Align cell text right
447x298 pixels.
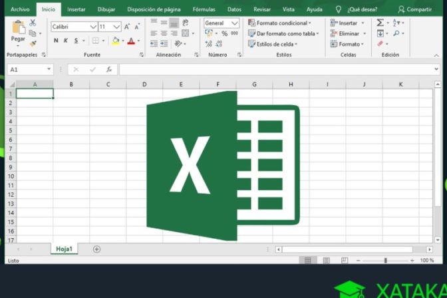click(x=174, y=33)
